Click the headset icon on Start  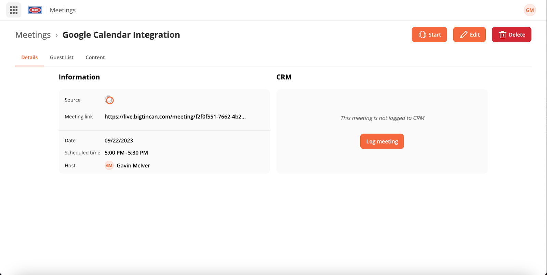coord(422,35)
